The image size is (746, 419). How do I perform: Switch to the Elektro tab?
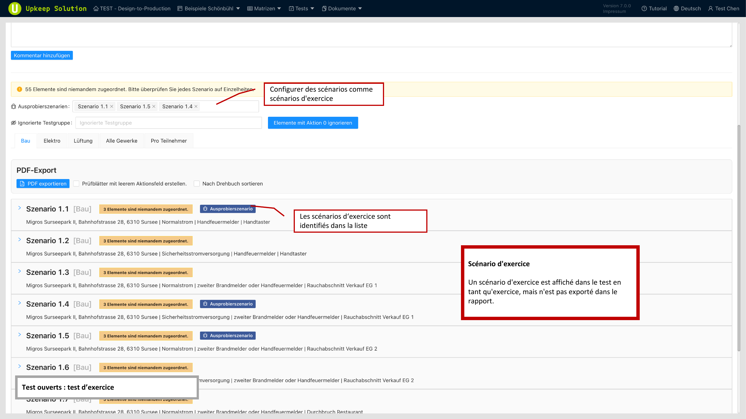click(52, 141)
